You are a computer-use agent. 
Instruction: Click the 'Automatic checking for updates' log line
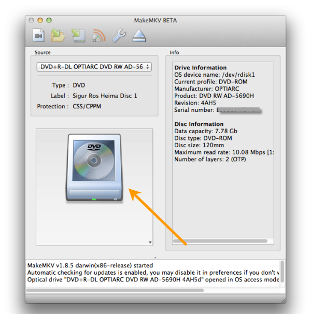point(153,273)
